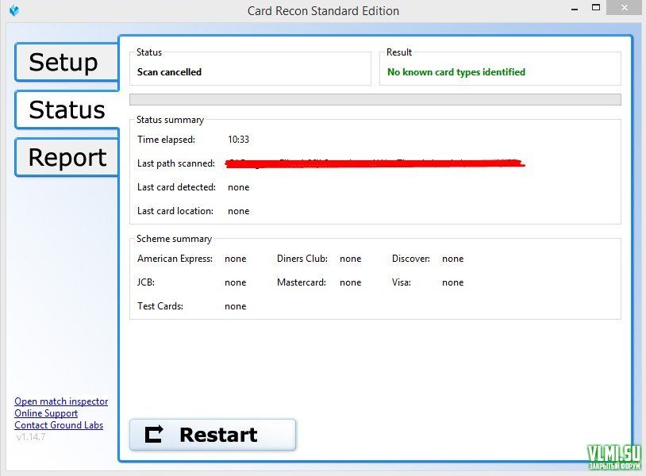Open the Setup tab

(63, 63)
